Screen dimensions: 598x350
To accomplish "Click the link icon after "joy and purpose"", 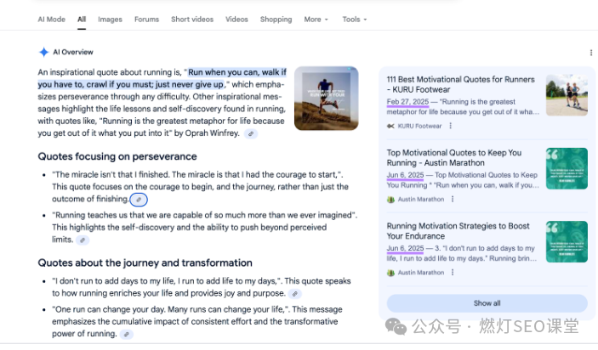I will [x=294, y=293].
